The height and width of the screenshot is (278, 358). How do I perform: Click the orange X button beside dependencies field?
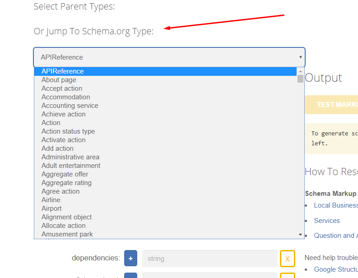(x=288, y=259)
